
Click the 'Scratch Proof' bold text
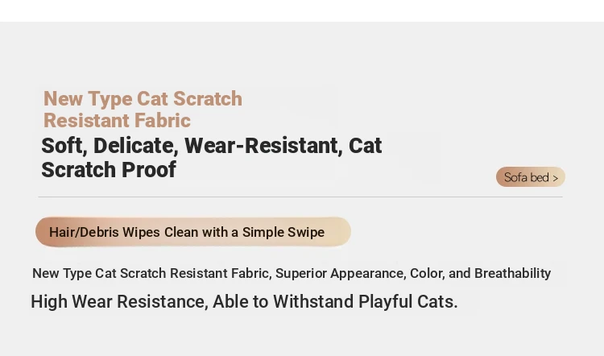pos(109,170)
